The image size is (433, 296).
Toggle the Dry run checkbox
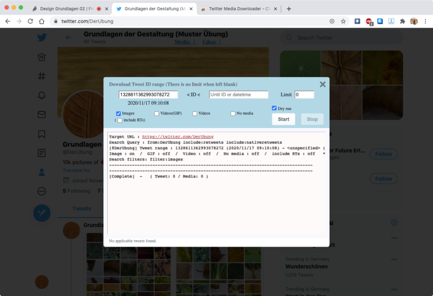[274, 108]
